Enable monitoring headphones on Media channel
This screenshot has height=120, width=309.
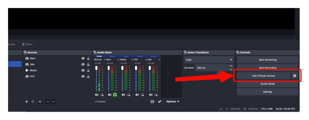coord(129,95)
